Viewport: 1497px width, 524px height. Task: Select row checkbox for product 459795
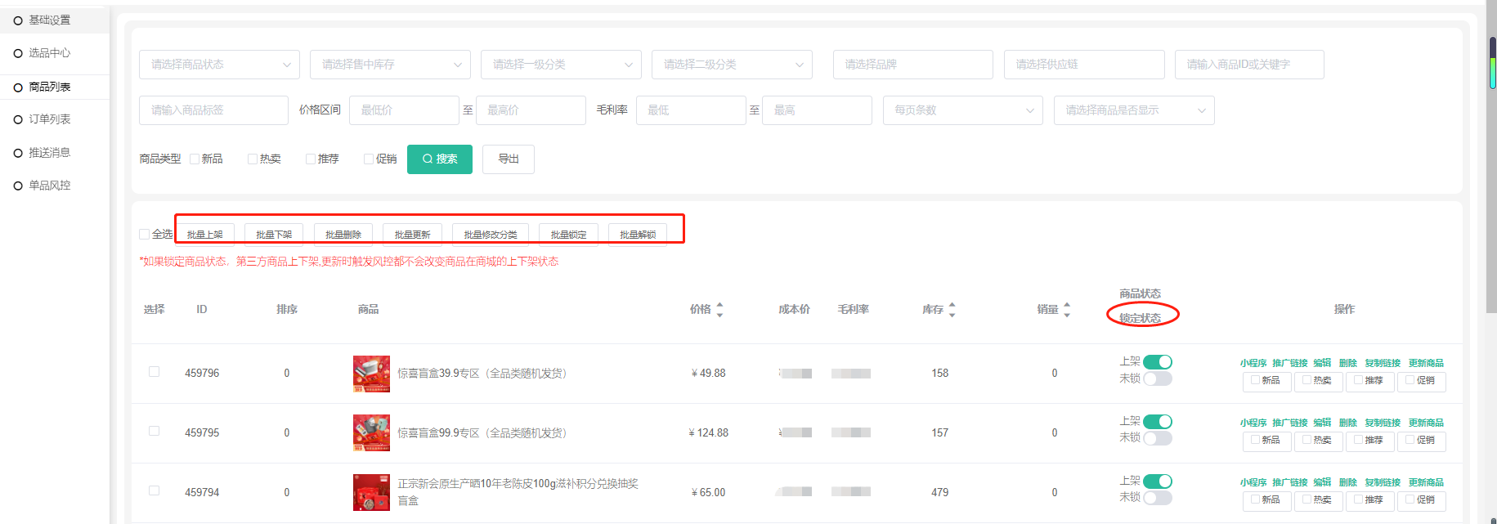pos(154,432)
